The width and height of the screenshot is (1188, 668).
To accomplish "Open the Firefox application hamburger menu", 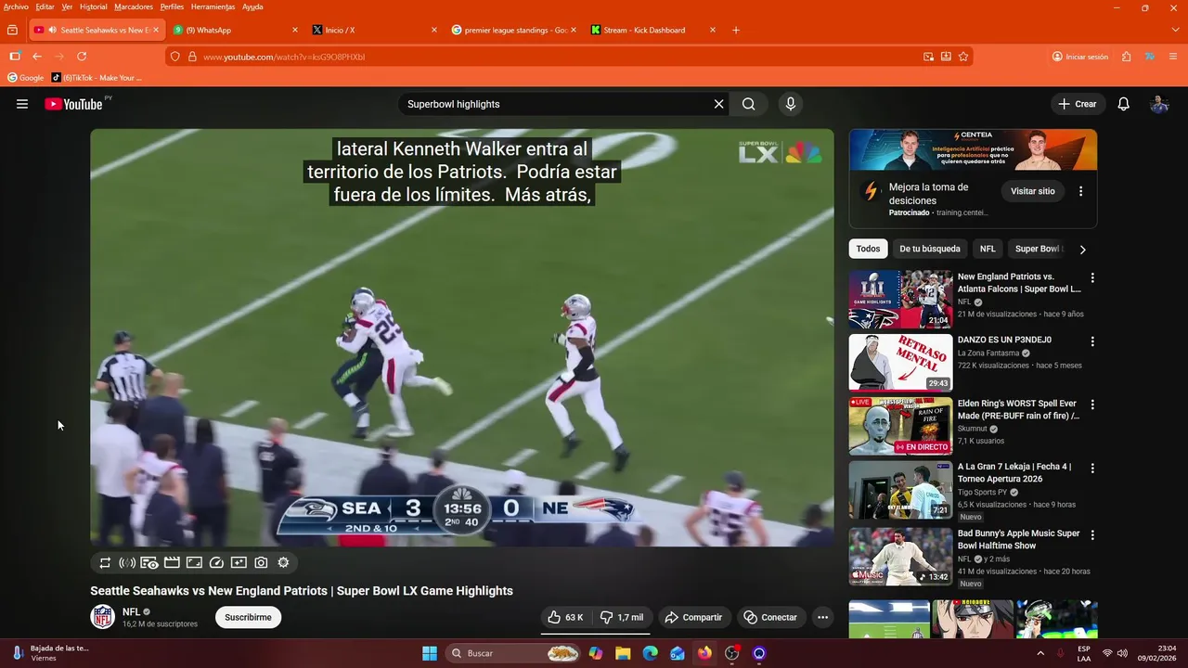I will tap(1174, 57).
